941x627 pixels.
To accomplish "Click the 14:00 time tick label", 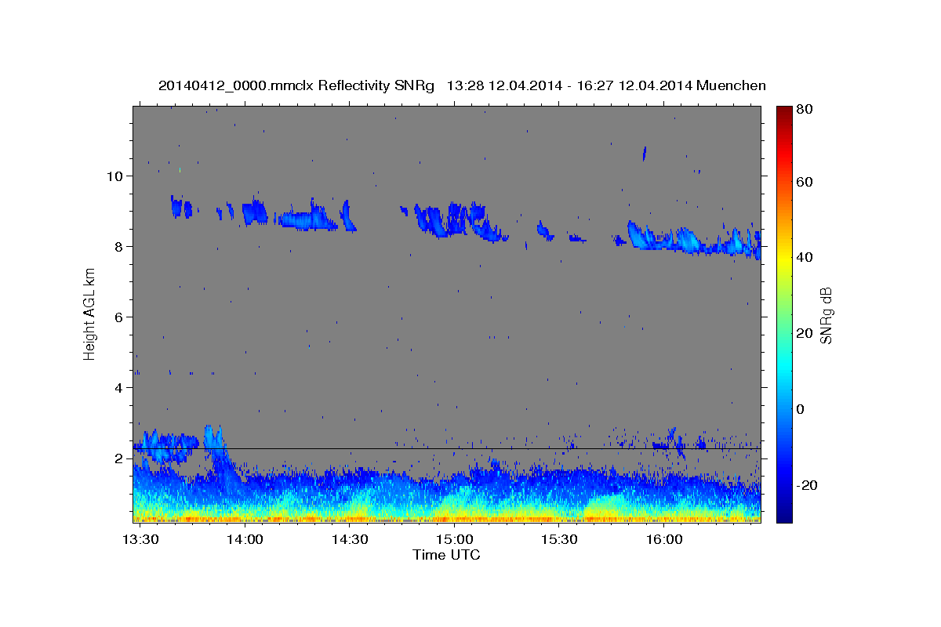I will 245,540.
